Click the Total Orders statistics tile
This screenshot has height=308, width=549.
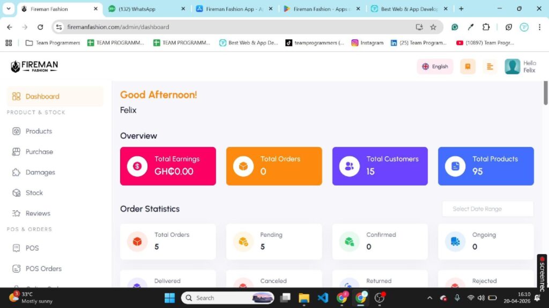(168, 242)
